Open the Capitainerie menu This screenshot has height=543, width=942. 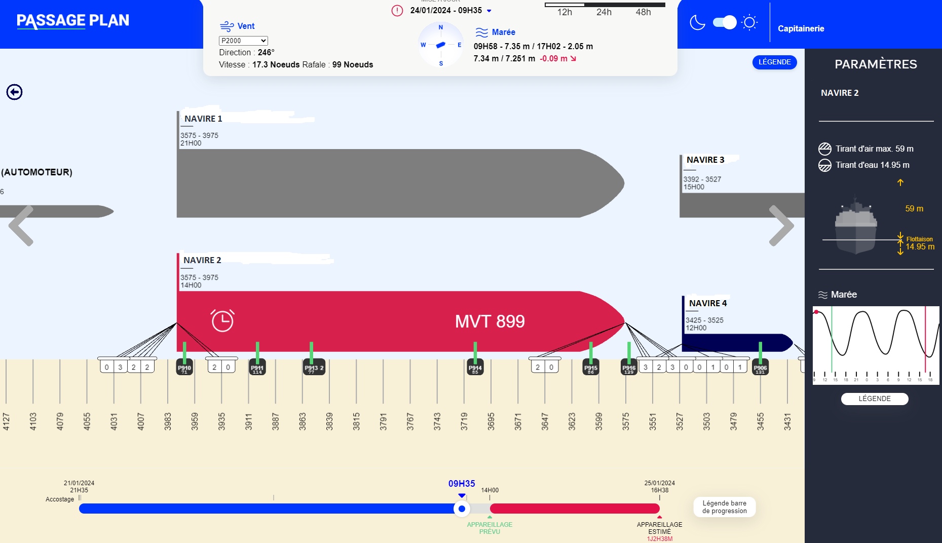[801, 28]
